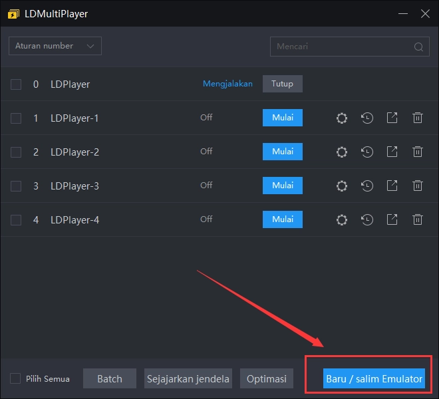The height and width of the screenshot is (399, 439).
Task: Expand the Aturan number dropdown
Action: click(x=55, y=46)
